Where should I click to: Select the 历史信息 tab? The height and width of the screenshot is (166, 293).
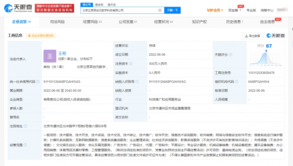click(234, 22)
